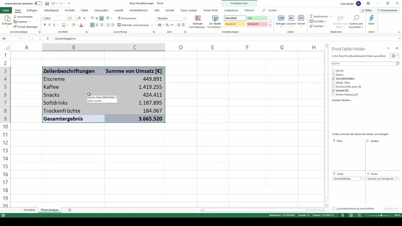The image size is (402, 226).
Task: Uncheck the Geschäftsfelder field
Action: [334, 78]
